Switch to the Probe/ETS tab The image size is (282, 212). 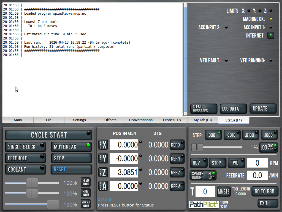tap(172, 120)
